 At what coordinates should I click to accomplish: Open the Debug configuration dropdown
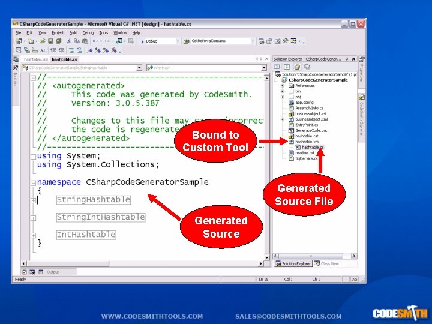[x=178, y=41]
